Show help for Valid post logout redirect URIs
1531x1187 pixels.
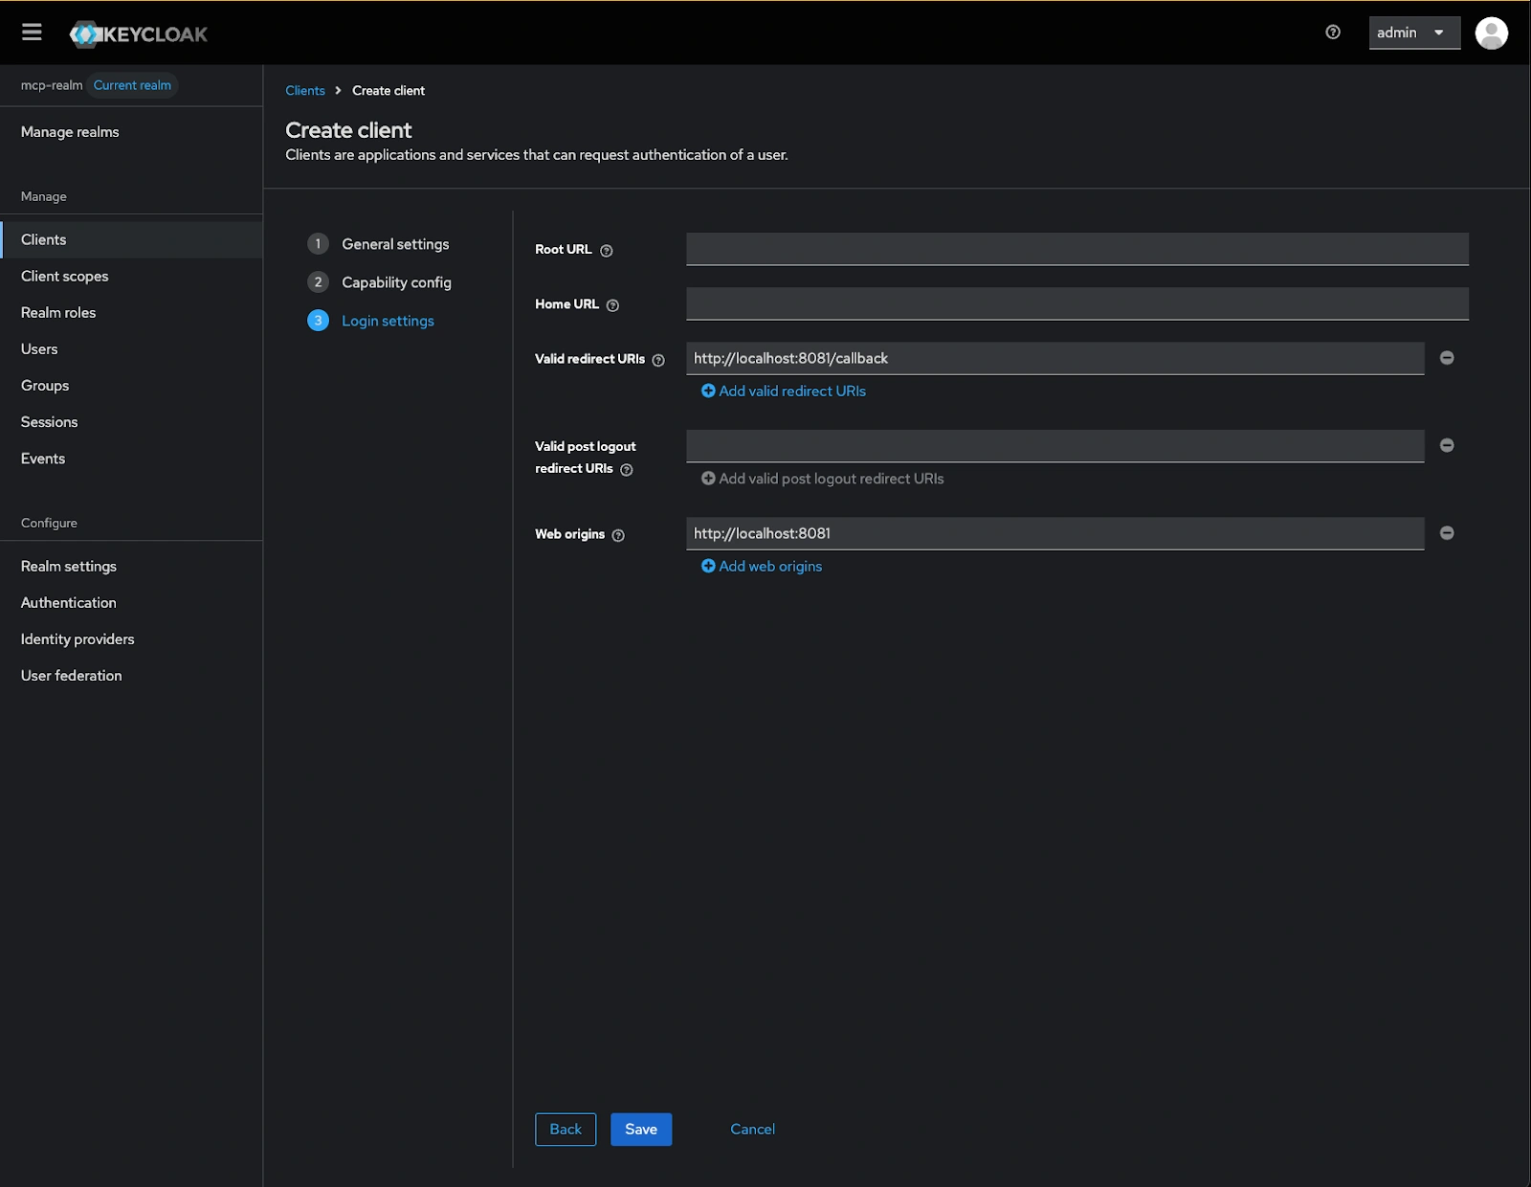tap(627, 470)
